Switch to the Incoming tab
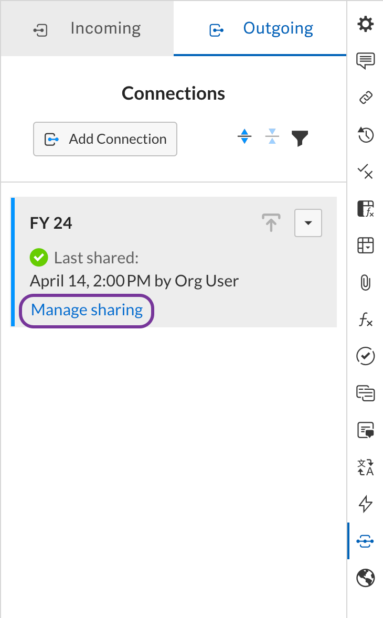 click(88, 28)
